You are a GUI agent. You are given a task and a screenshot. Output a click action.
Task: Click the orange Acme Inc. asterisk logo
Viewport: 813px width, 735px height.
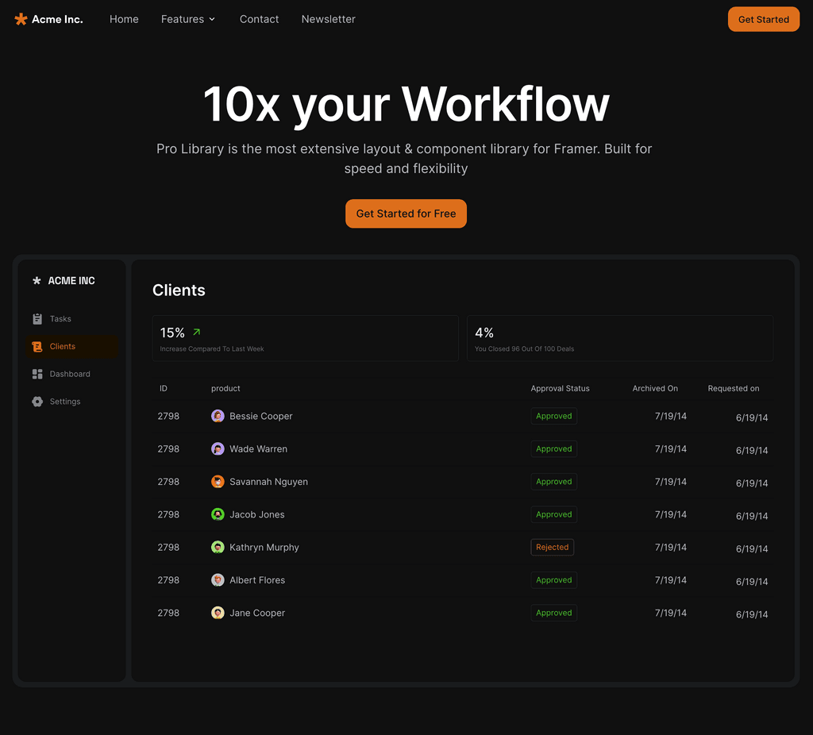(x=20, y=18)
